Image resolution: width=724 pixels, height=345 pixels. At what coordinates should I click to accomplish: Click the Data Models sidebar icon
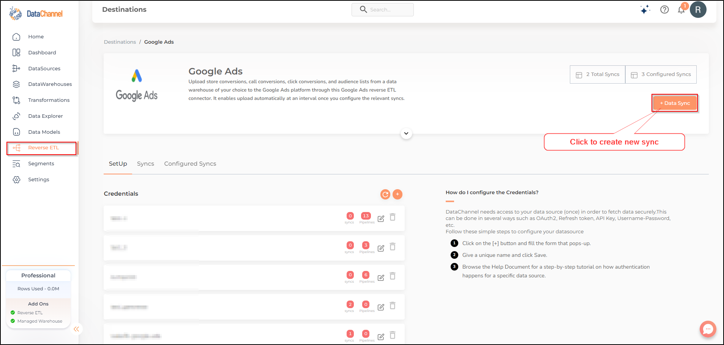click(x=16, y=132)
